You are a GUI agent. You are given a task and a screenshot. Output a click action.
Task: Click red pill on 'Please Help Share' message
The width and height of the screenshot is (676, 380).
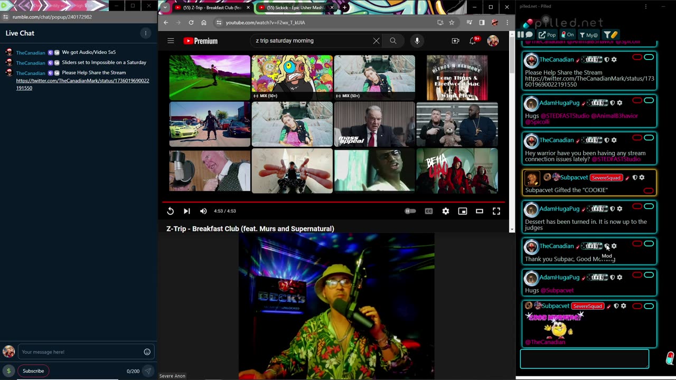637,57
